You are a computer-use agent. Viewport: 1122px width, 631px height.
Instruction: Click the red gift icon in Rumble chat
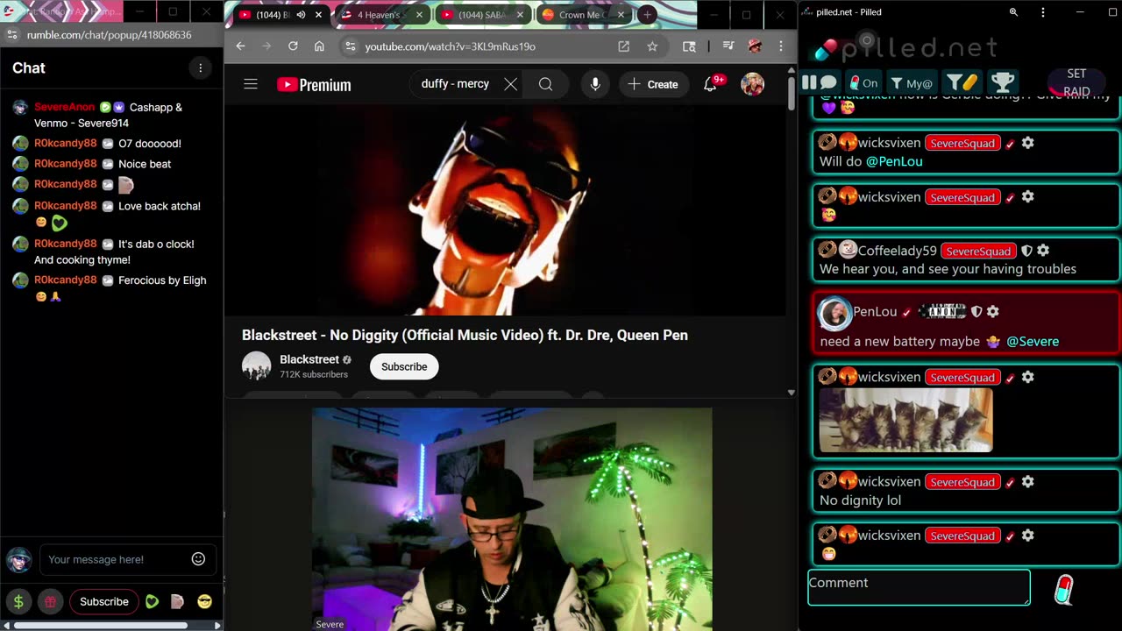tap(50, 601)
